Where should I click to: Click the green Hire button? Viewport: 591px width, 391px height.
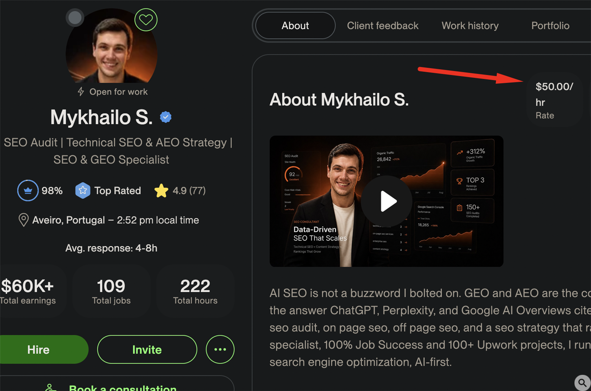38,349
